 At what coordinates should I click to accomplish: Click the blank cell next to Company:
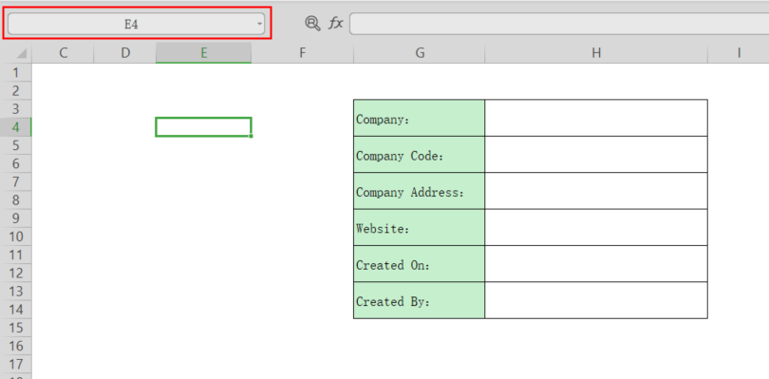pos(596,118)
